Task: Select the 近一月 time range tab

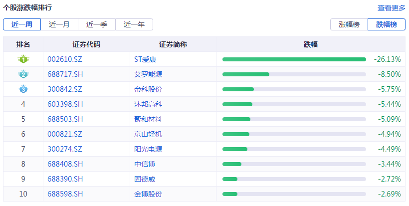Action: (x=59, y=24)
